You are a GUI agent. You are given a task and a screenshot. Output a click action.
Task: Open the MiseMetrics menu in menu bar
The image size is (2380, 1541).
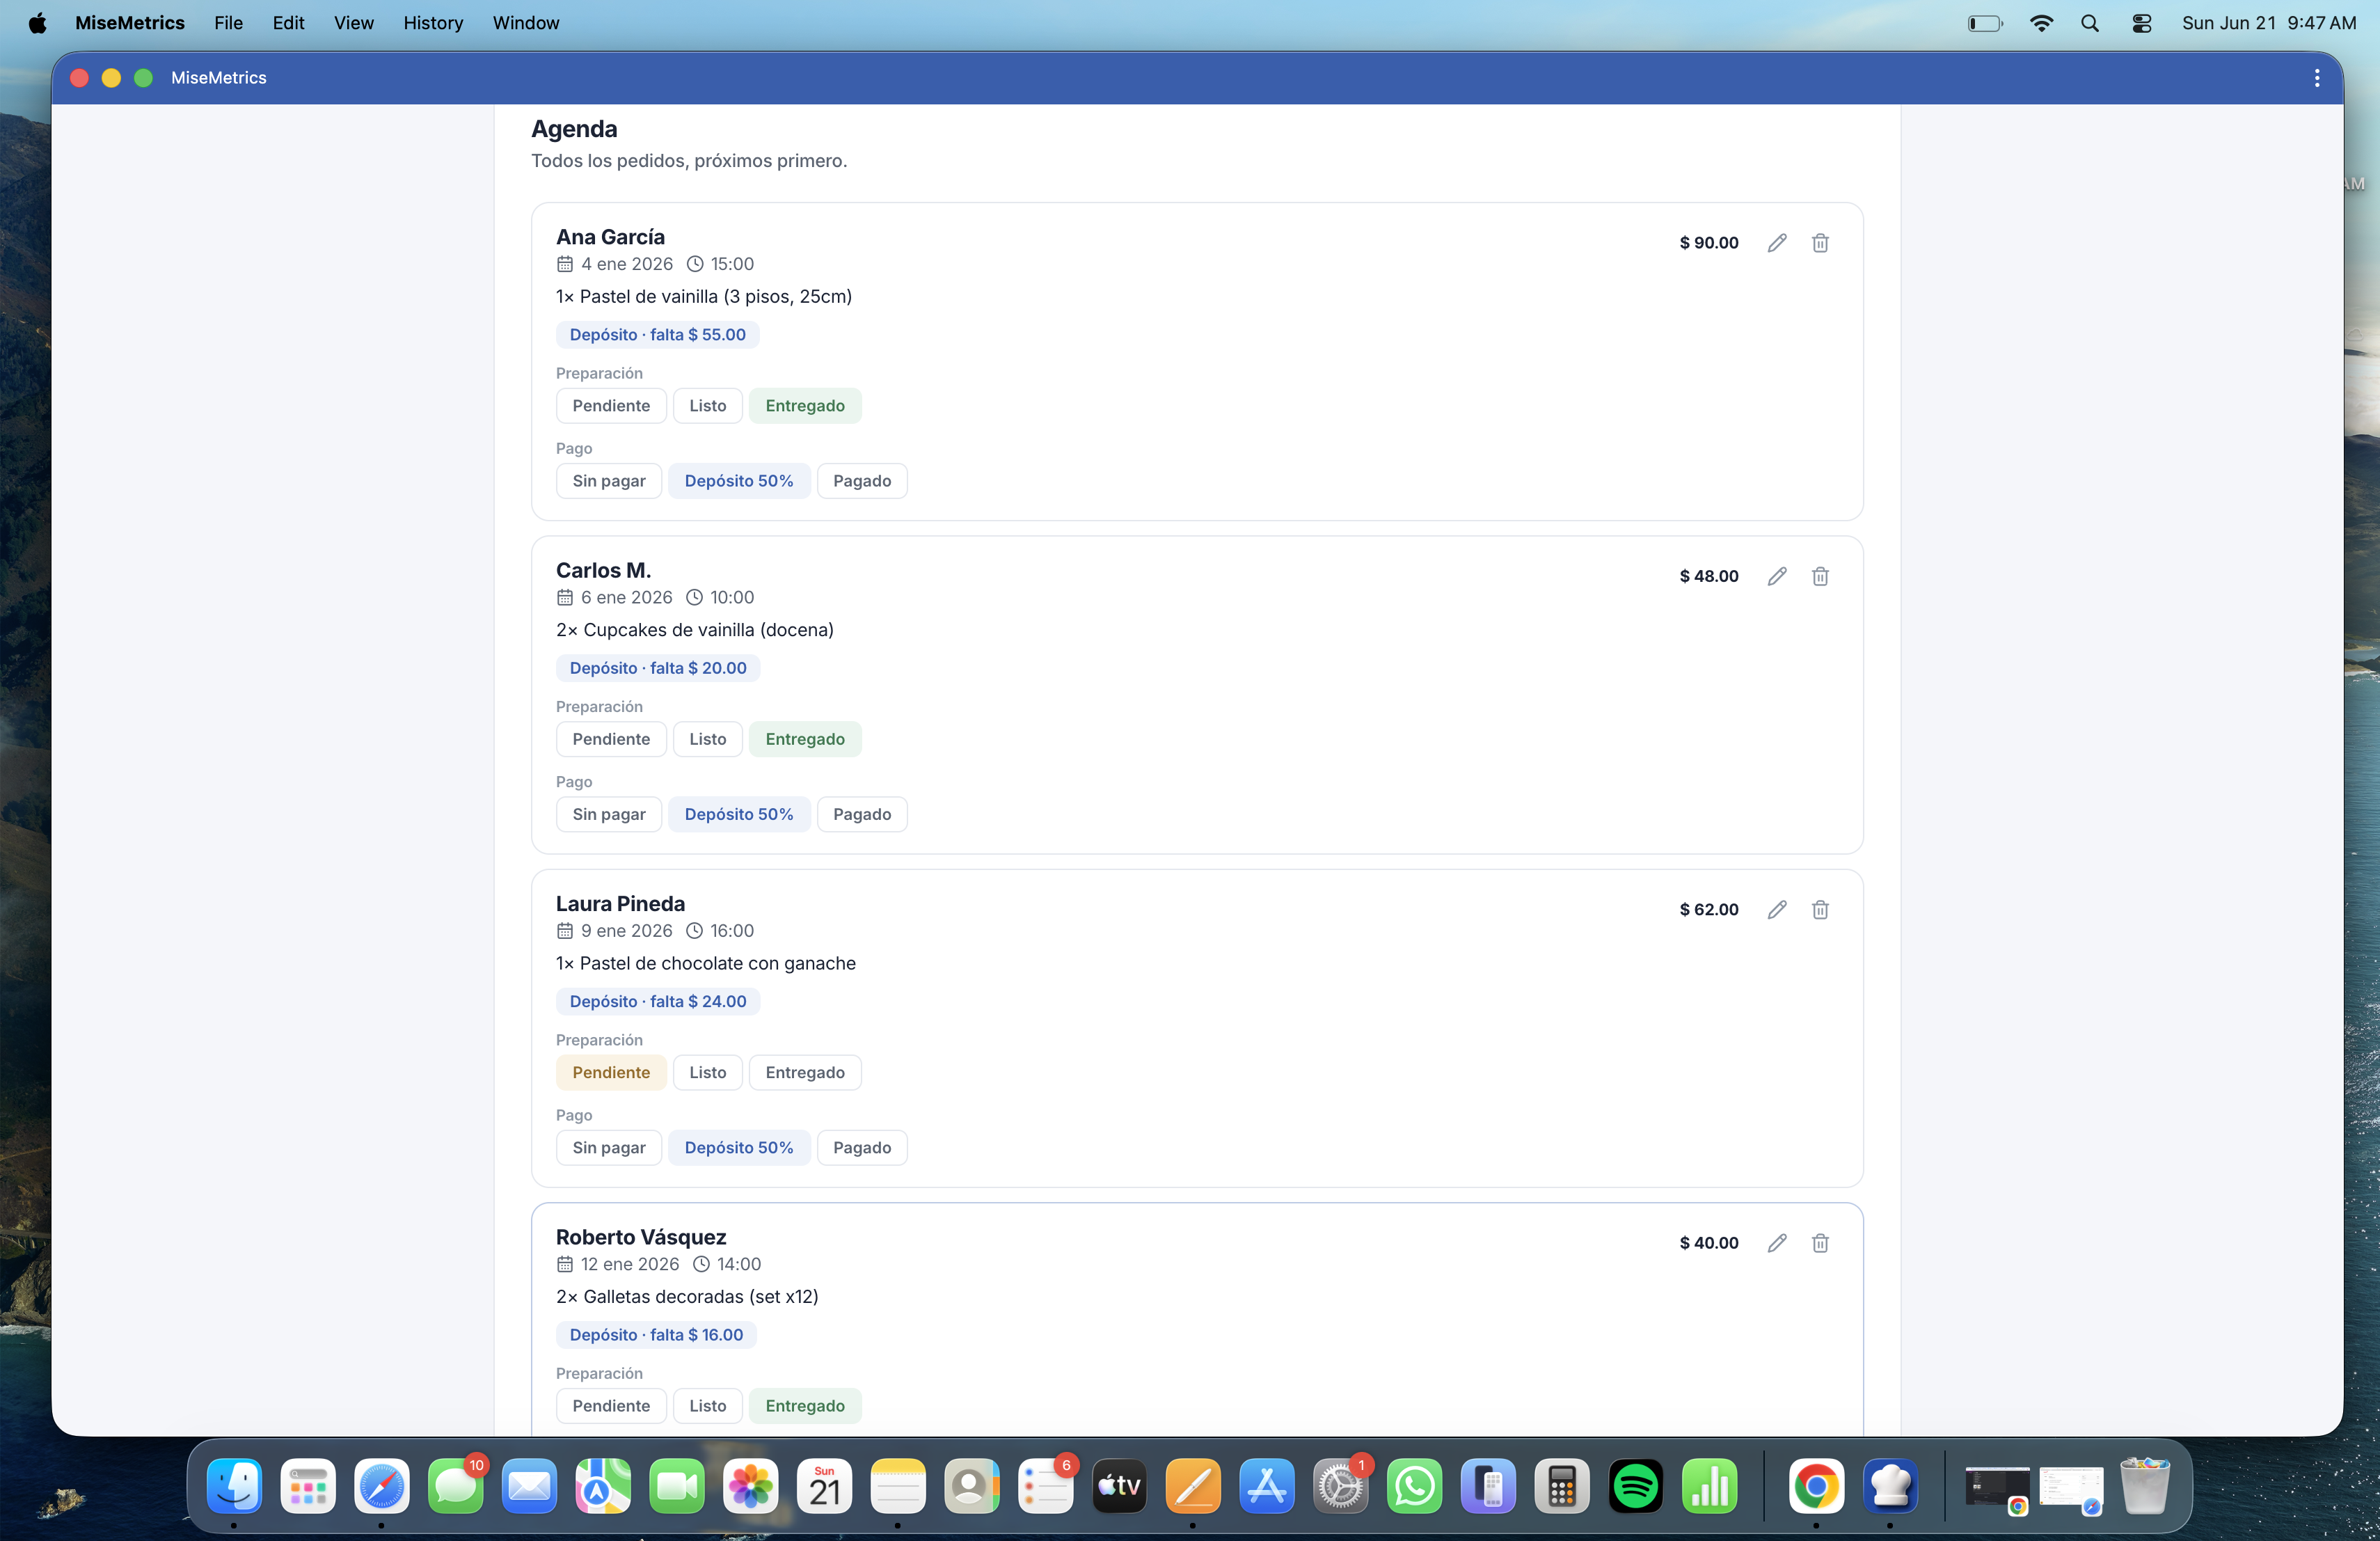(x=130, y=23)
